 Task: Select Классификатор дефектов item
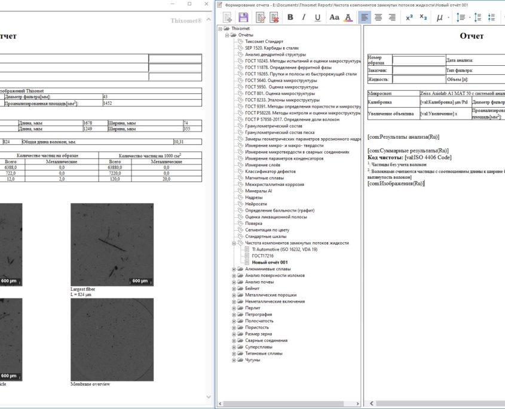[270, 172]
